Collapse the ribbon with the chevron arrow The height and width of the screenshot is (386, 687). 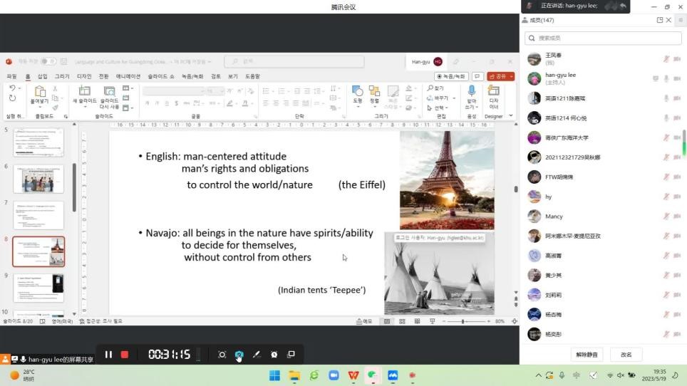pyautogui.click(x=511, y=115)
